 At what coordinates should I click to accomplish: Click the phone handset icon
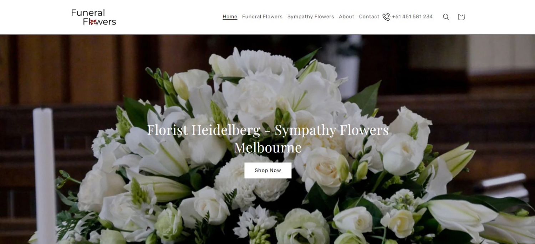pyautogui.click(x=386, y=17)
